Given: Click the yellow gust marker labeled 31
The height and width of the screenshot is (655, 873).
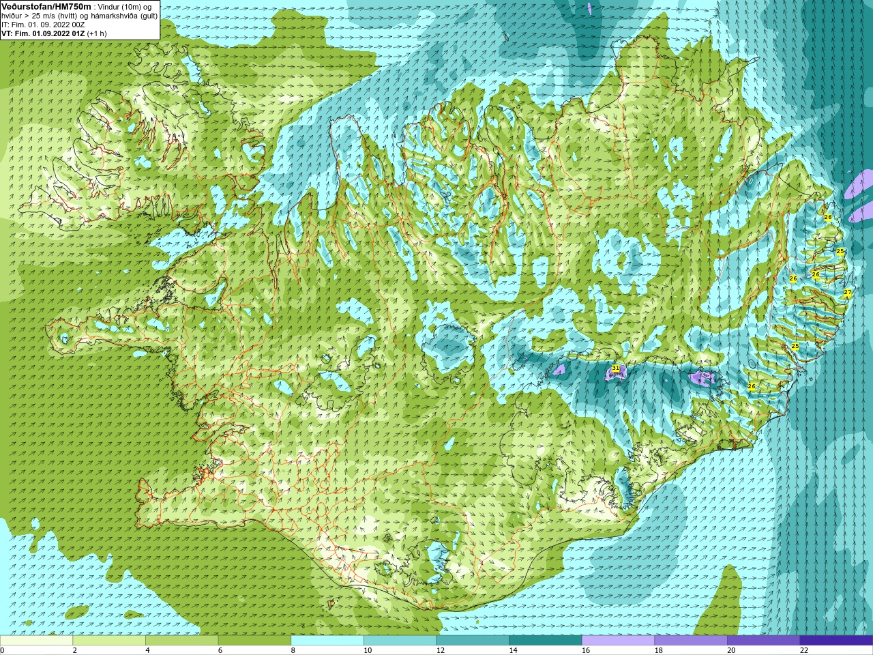Looking at the screenshot, I should (616, 368).
